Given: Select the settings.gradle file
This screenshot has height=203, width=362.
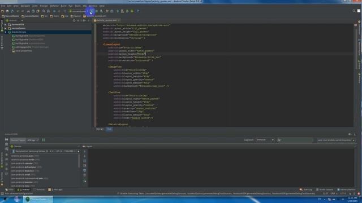Looking at the screenshot, I should pyautogui.click(x=30, y=47).
